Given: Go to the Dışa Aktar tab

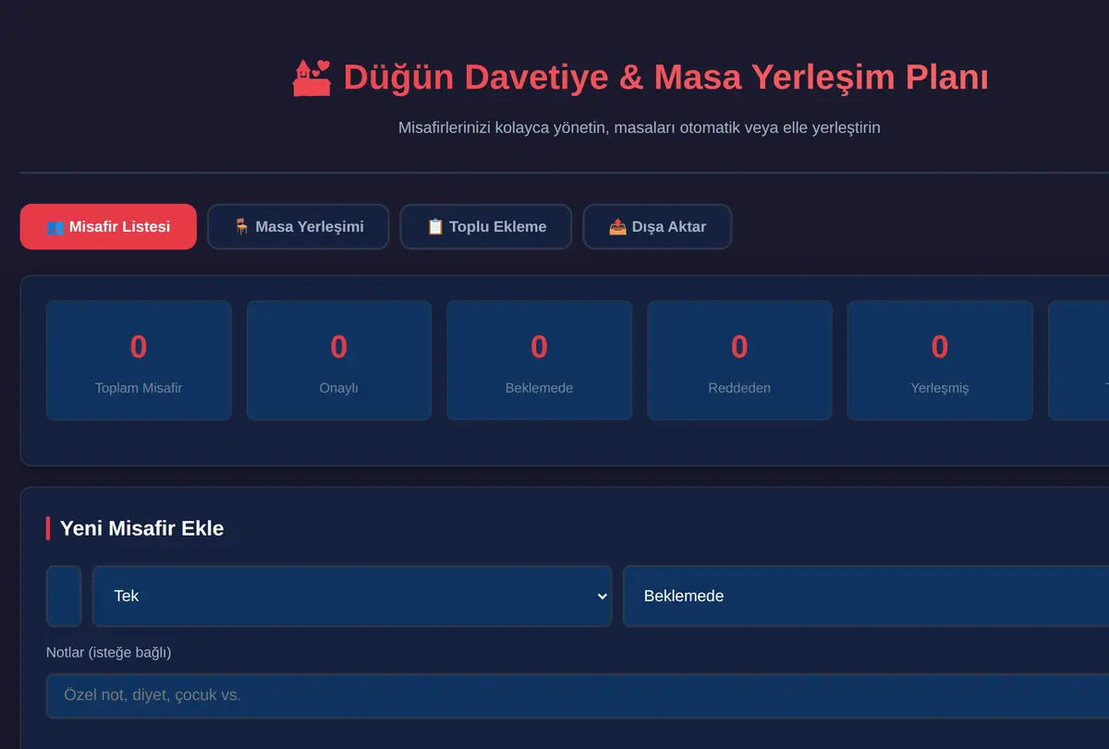Looking at the screenshot, I should pos(657,226).
